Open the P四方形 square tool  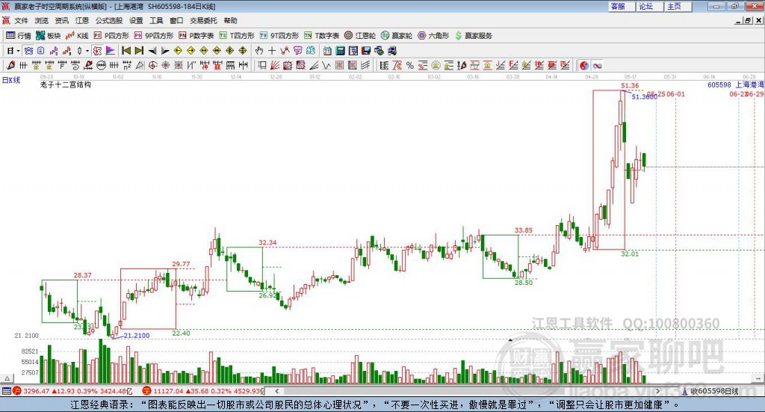(111, 36)
